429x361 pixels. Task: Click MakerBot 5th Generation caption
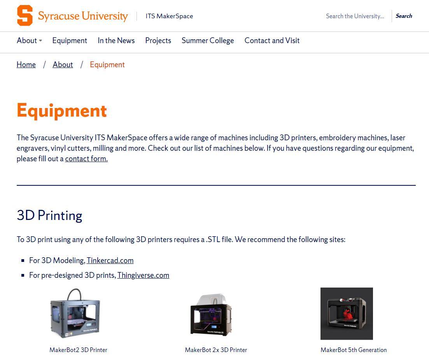pyautogui.click(x=354, y=350)
